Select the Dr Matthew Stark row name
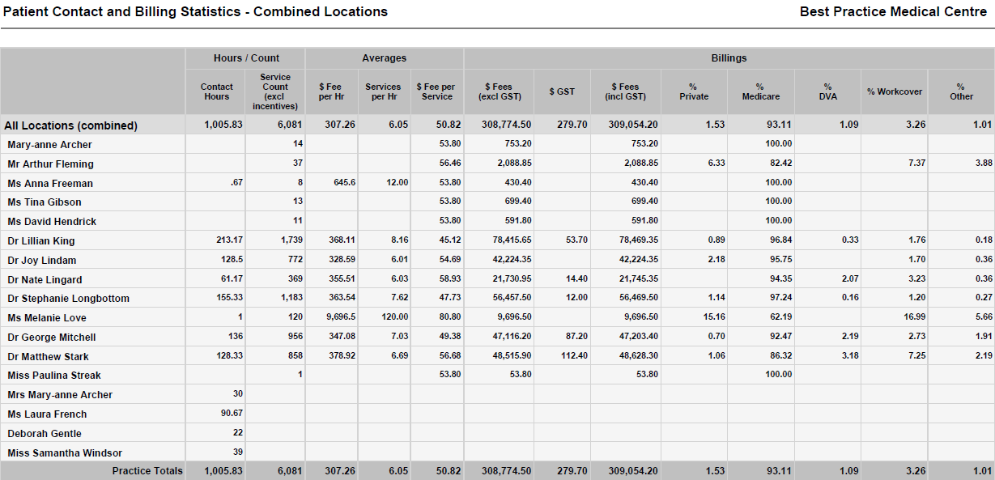The width and height of the screenshot is (995, 480). point(48,357)
